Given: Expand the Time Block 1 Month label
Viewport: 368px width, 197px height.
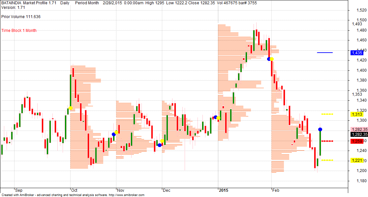Looking at the screenshot, I should pyautogui.click(x=19, y=31).
